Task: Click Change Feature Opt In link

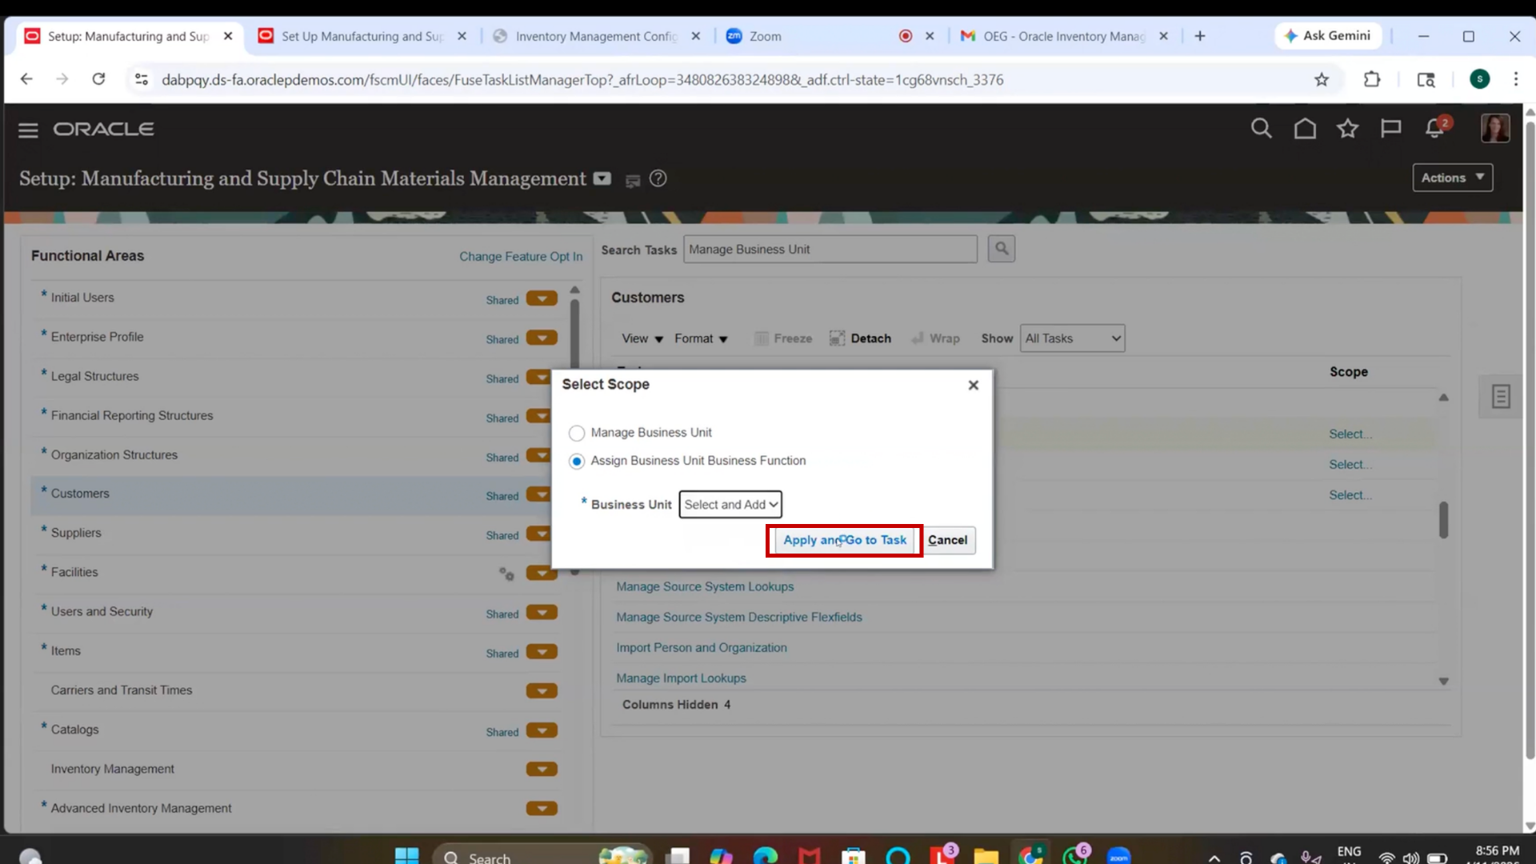Action: pyautogui.click(x=521, y=256)
